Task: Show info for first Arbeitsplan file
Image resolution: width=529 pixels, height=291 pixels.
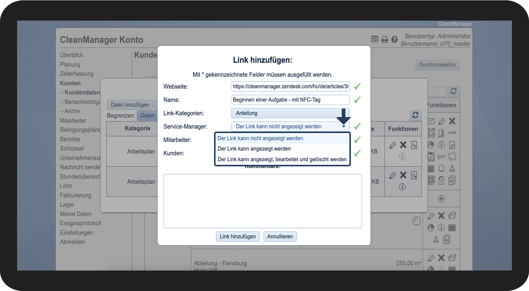Action: [402, 156]
